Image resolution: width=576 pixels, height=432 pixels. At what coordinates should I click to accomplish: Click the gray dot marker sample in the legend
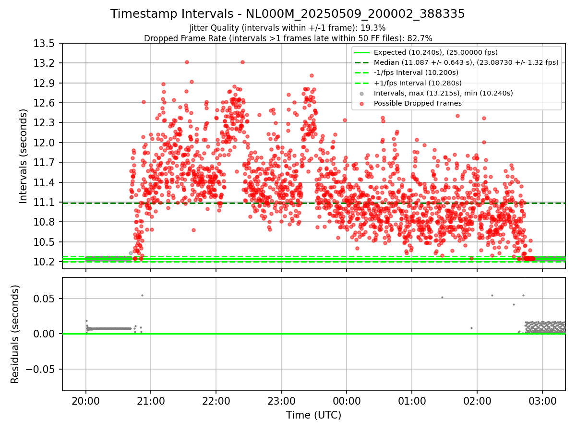click(362, 93)
